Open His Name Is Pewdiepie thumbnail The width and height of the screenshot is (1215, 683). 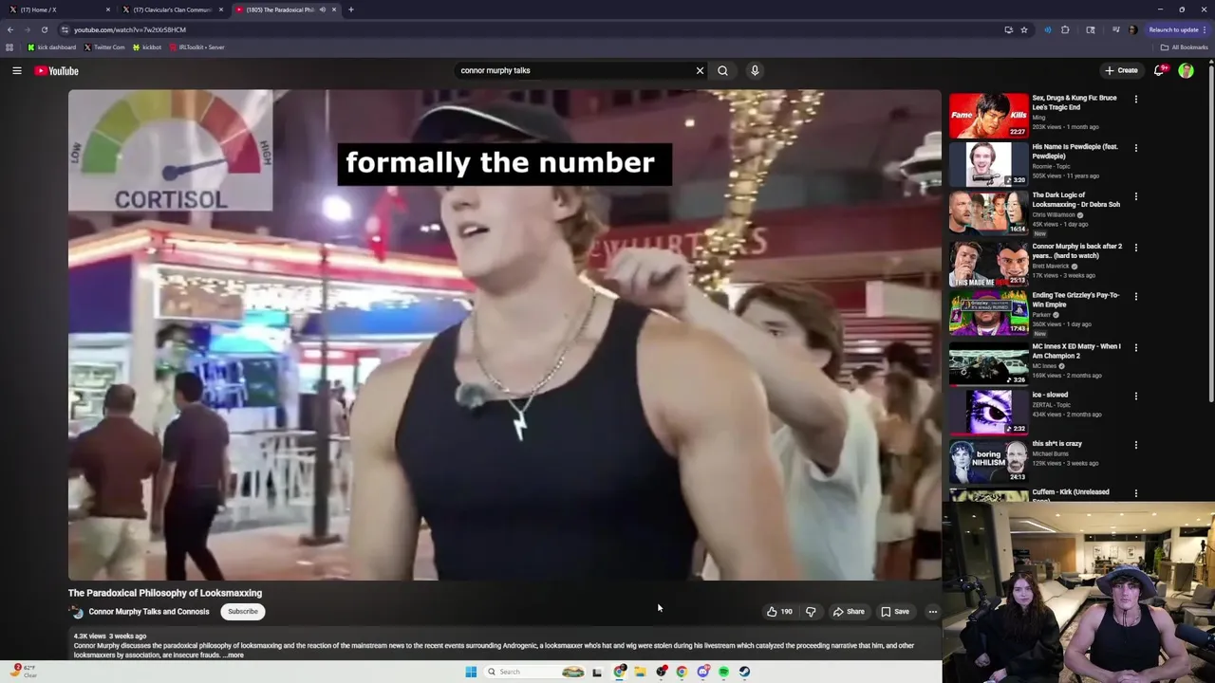point(988,164)
